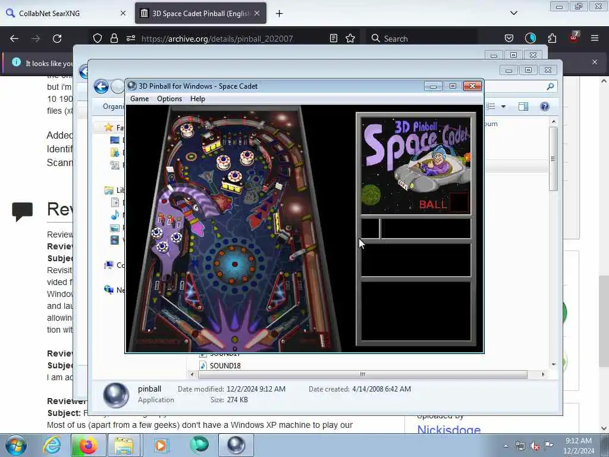Viewport: 609px width, 457px height.
Task: Go back in Firefox
Action: point(14,39)
